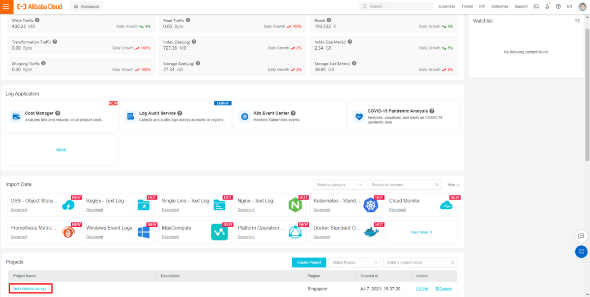
Task: Switch language using EN
Action: [569, 6]
